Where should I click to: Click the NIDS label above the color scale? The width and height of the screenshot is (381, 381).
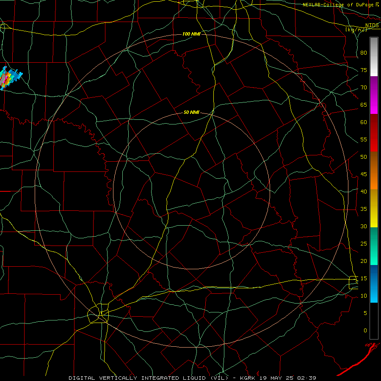pos(372,25)
